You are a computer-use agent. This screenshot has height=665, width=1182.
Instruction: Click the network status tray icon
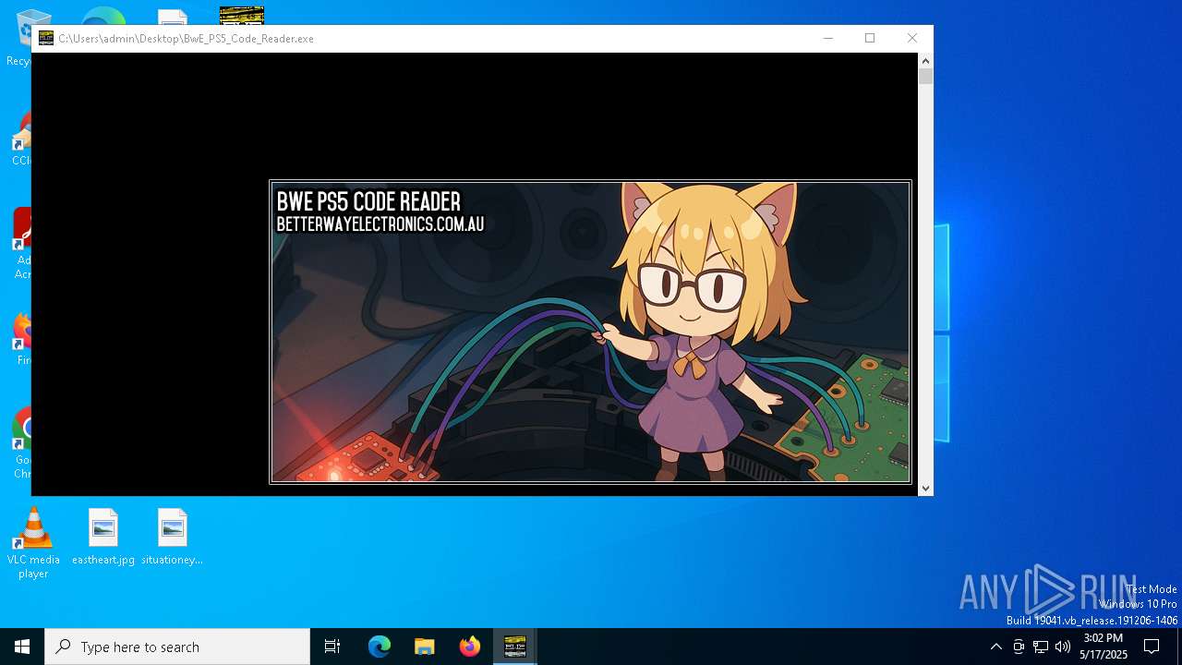pyautogui.click(x=1041, y=647)
